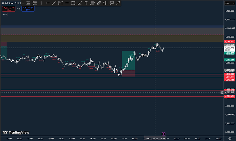The image size is (236, 141).
Task: Click the red 4,021.401 price label
Action: point(230,96)
